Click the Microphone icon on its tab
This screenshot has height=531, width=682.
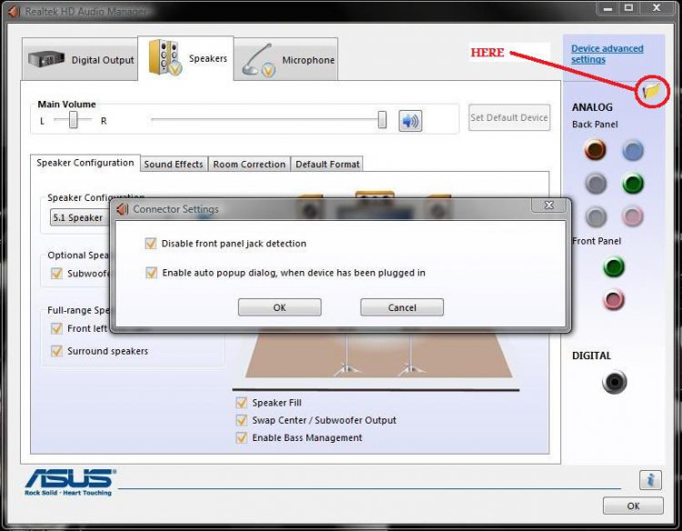coord(259,60)
